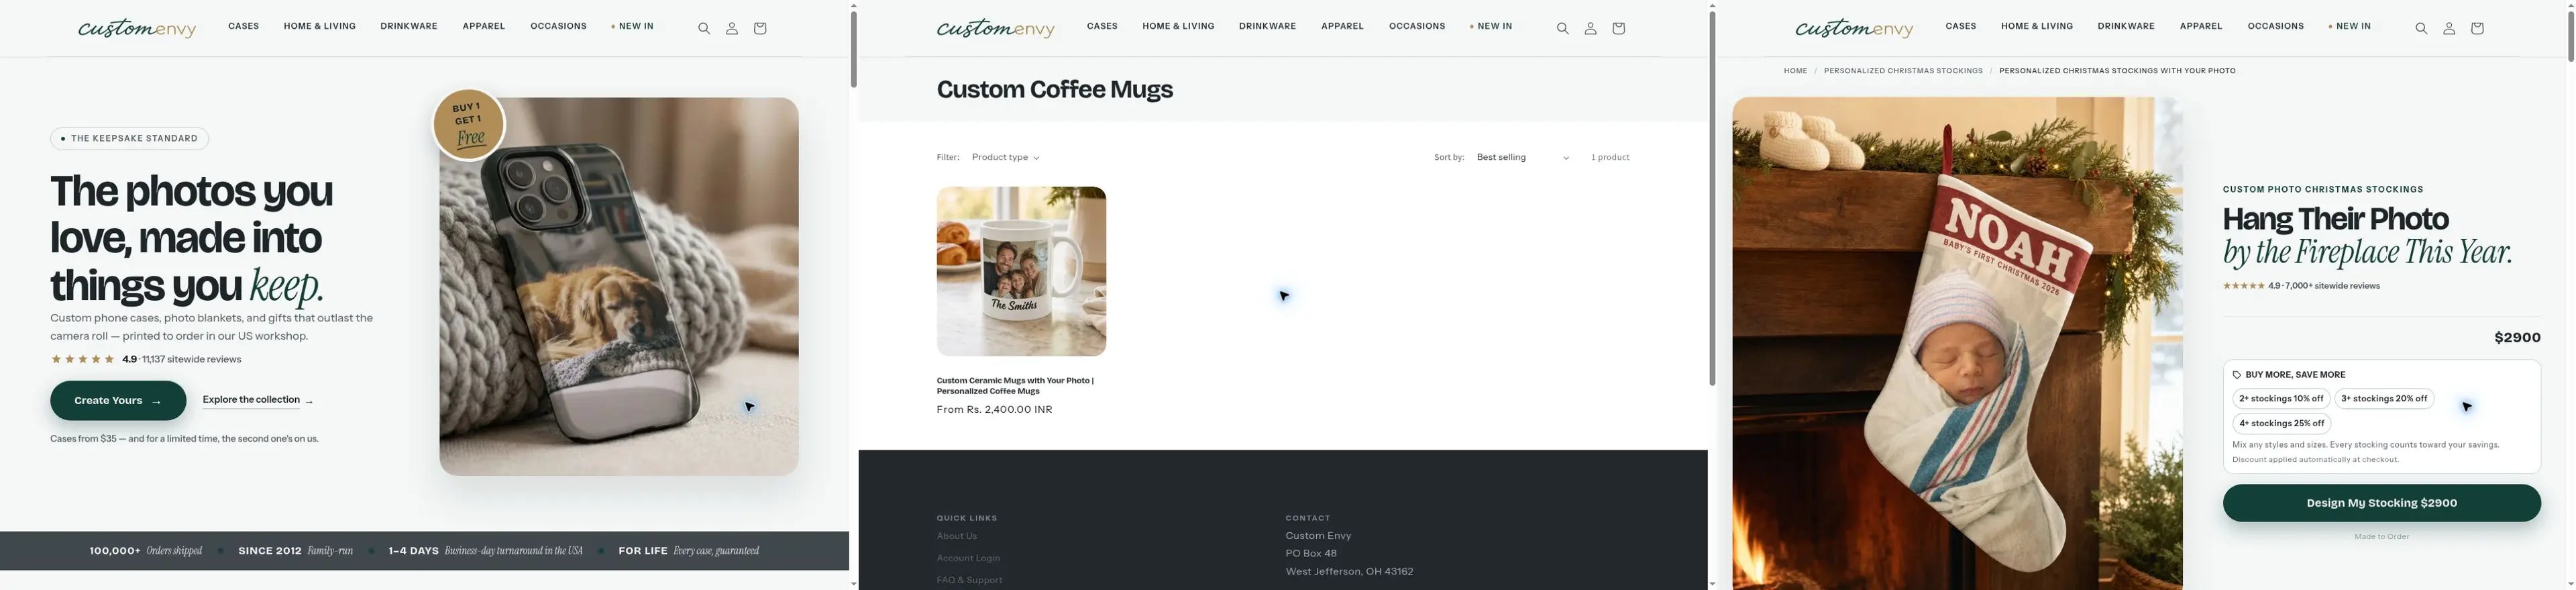Expand the Product type filter

(1006, 157)
